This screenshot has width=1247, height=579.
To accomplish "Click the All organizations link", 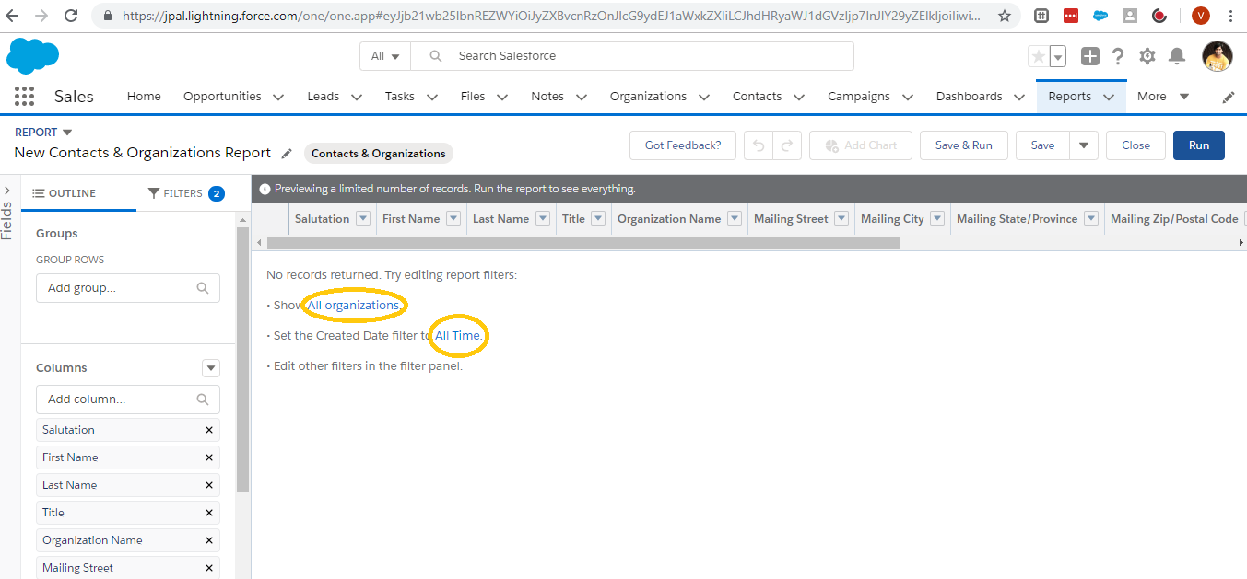I will pos(354,305).
